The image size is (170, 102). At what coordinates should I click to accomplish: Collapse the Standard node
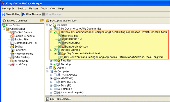pyautogui.click(x=47, y=25)
